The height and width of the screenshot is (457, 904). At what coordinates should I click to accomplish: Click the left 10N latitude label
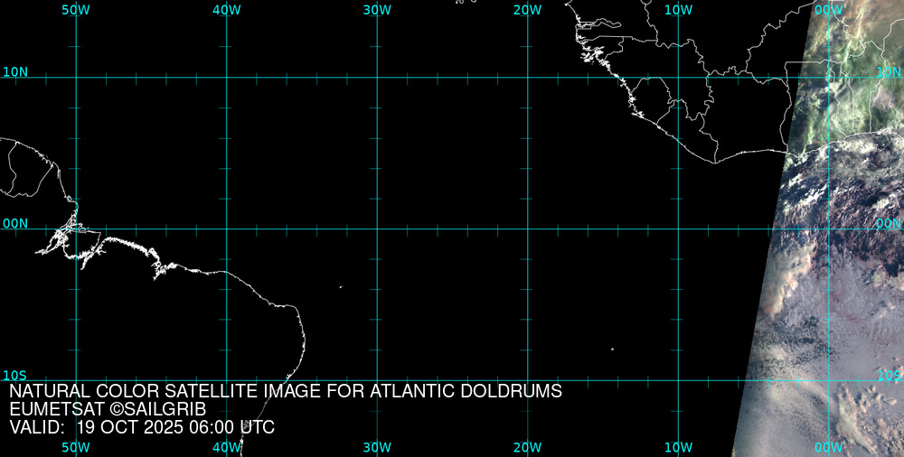pos(15,71)
